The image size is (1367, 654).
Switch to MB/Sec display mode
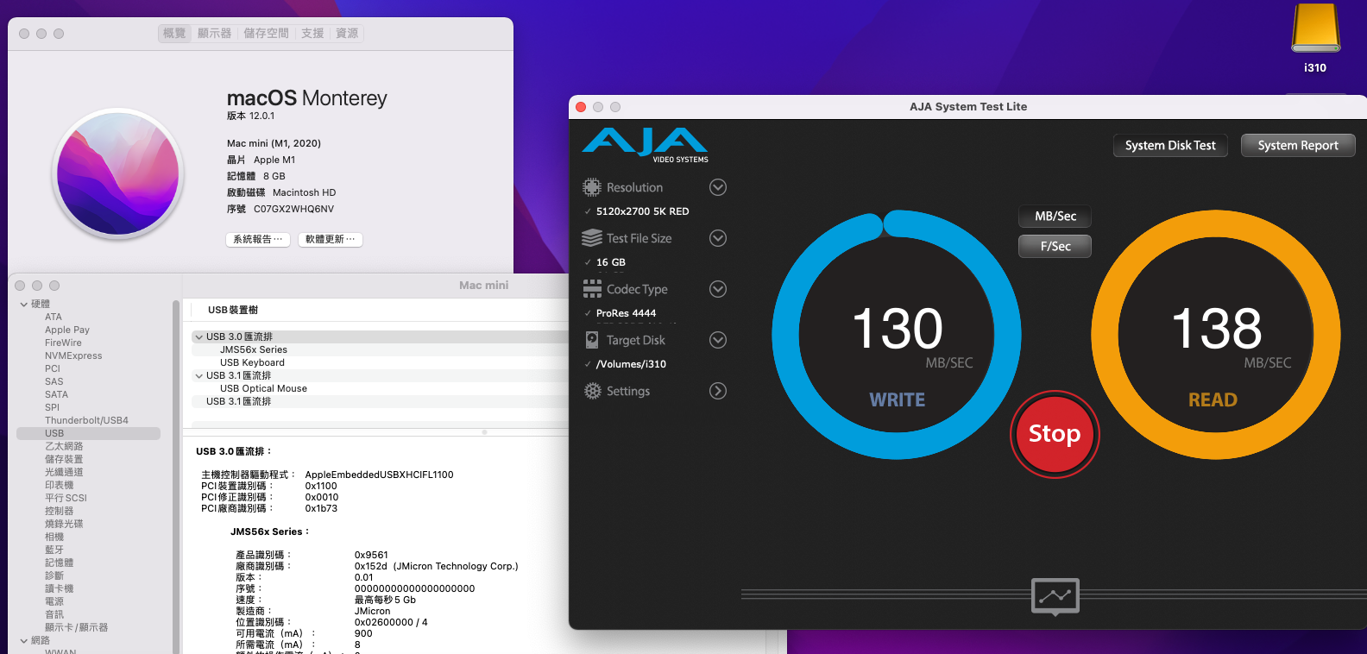tap(1055, 216)
